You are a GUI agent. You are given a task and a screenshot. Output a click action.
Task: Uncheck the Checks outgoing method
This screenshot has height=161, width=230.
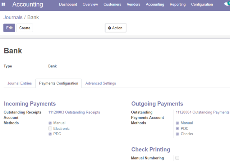(177, 134)
